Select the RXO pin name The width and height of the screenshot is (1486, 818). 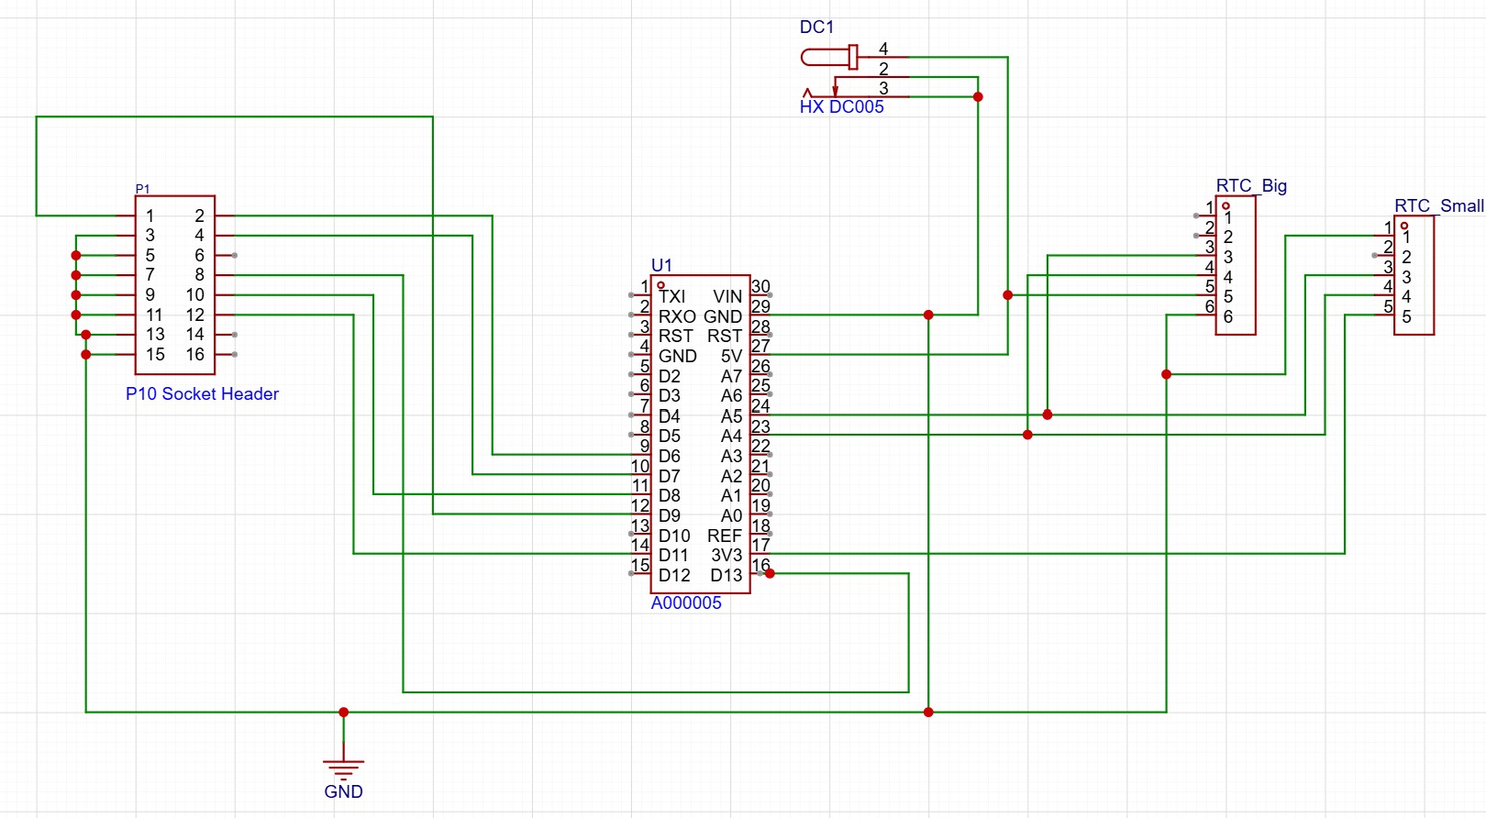(x=677, y=317)
